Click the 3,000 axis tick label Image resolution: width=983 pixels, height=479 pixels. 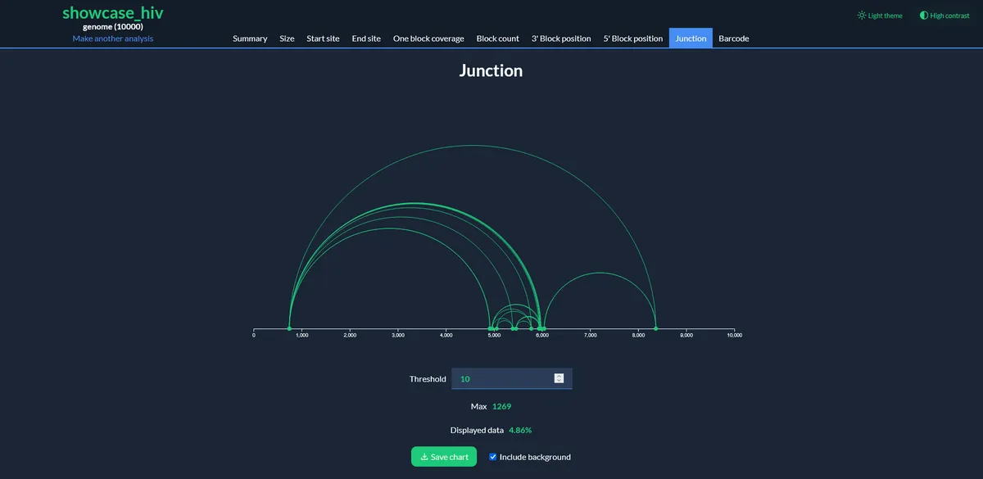pyautogui.click(x=398, y=335)
